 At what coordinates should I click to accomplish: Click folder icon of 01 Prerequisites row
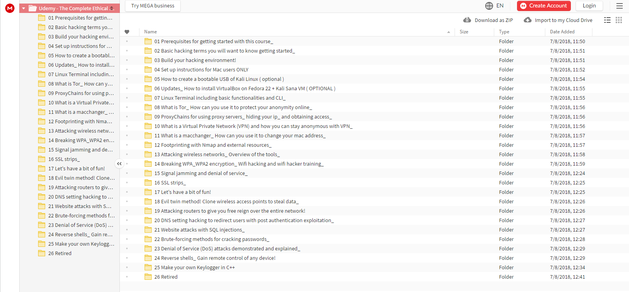tap(148, 41)
